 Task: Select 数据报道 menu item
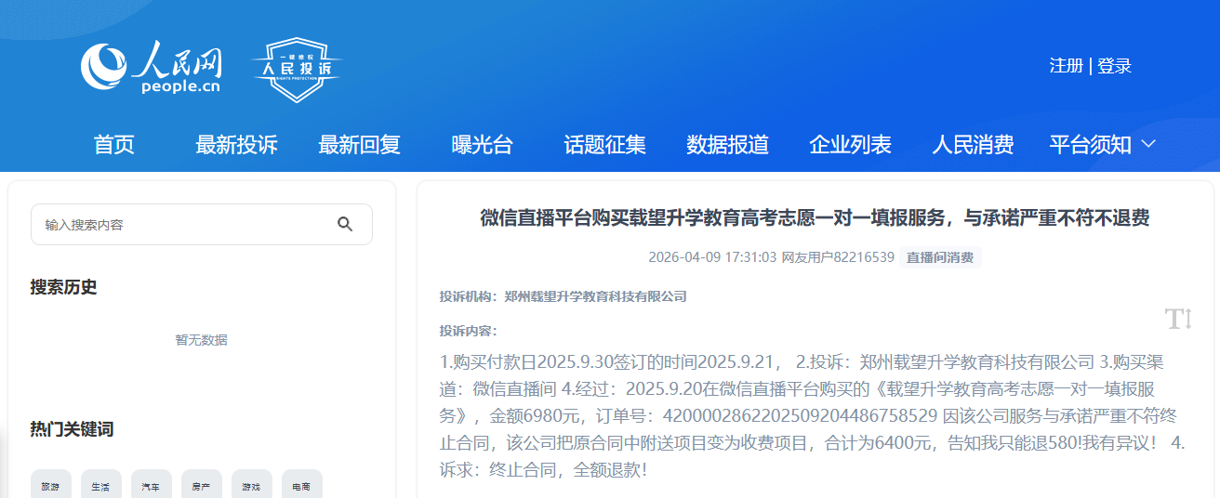coord(727,144)
